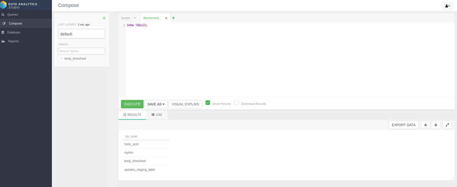This screenshot has height=187, width=457.
Task: Switch to the RESULTS tab
Action: click(x=132, y=115)
